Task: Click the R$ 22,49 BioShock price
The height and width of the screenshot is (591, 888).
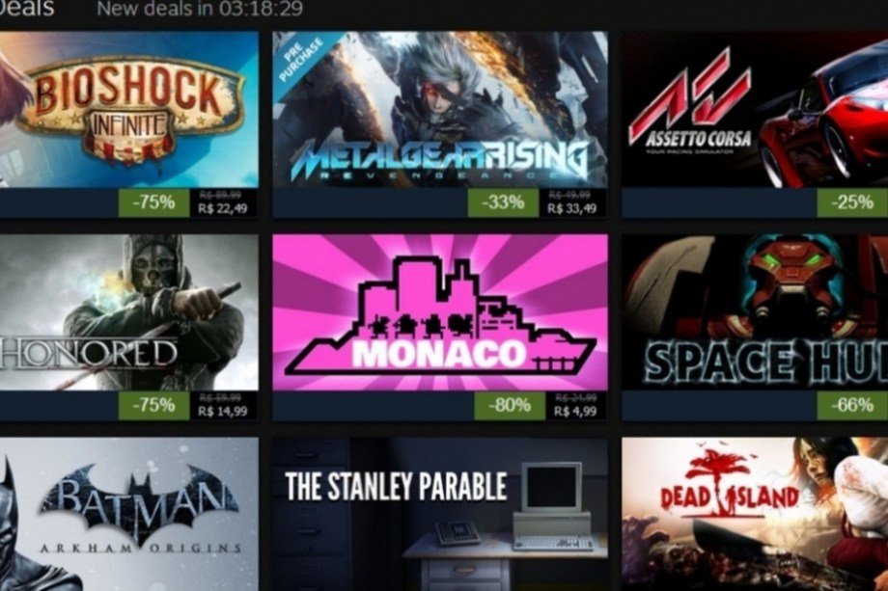Action: pos(223,208)
